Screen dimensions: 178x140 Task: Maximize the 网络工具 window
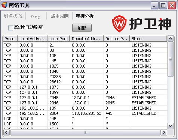pos(163,6)
